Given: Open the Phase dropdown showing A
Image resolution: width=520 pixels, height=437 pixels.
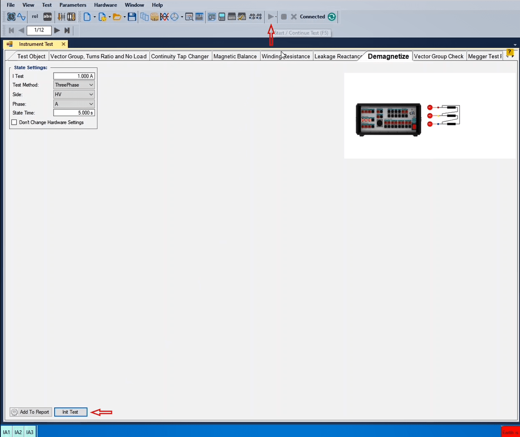Looking at the screenshot, I should point(74,104).
